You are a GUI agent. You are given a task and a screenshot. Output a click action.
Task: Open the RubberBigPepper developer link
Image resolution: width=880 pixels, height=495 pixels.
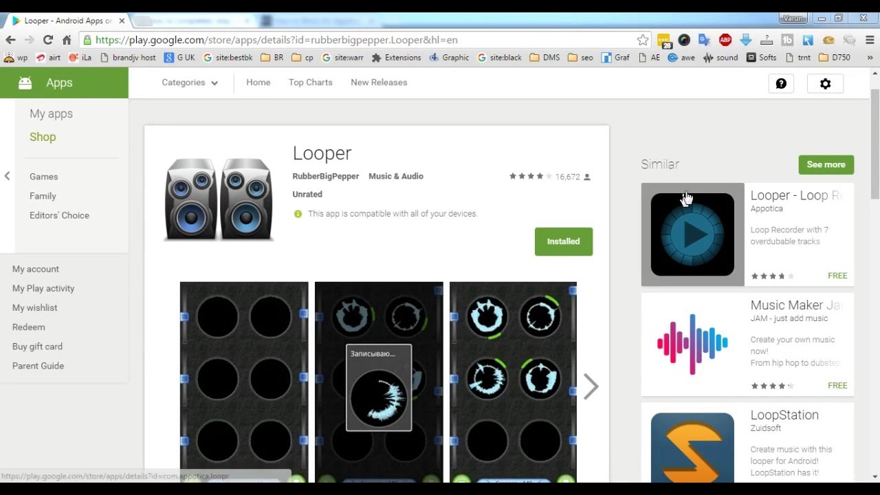[326, 177]
